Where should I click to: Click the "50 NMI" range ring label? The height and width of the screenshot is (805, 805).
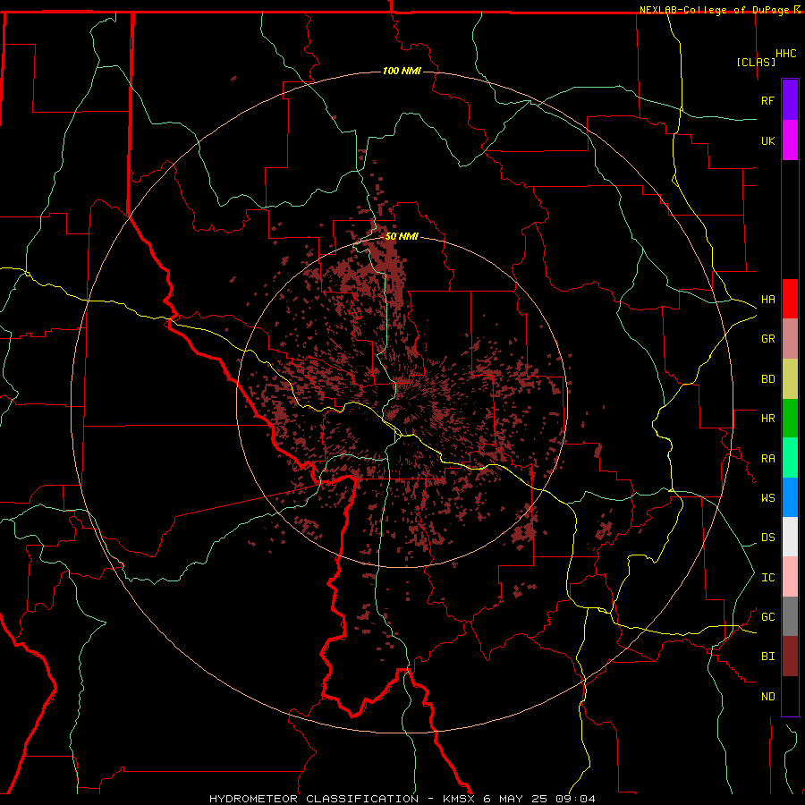(x=402, y=236)
